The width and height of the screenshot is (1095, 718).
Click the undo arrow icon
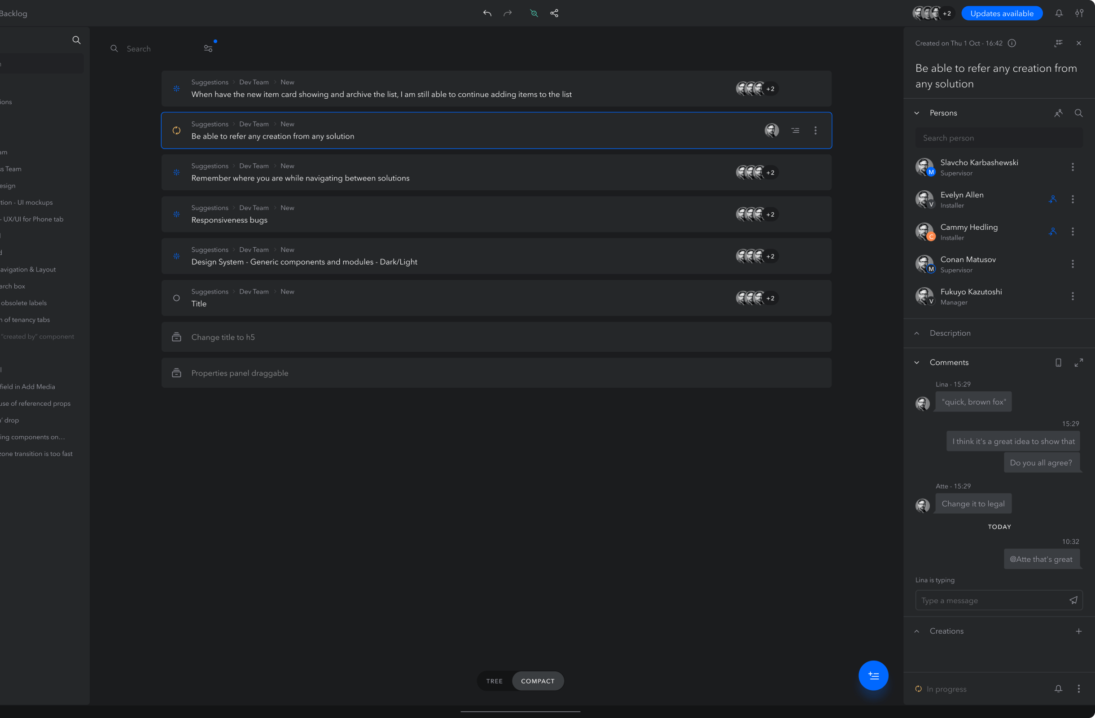[x=487, y=13]
